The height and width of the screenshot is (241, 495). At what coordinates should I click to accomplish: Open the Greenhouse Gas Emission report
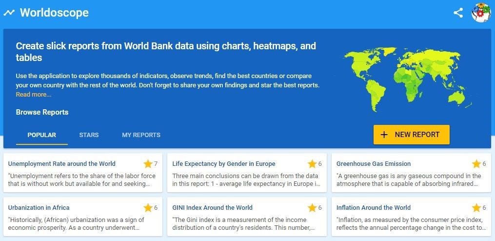click(374, 163)
